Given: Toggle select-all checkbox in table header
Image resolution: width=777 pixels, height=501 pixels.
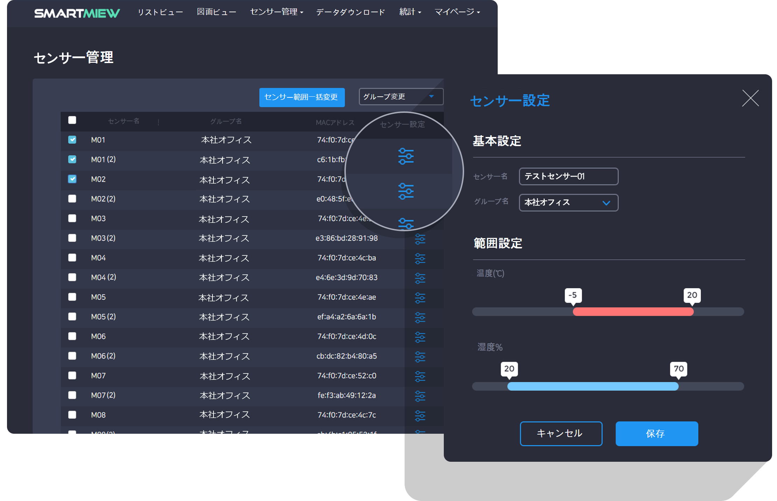Looking at the screenshot, I should [72, 120].
